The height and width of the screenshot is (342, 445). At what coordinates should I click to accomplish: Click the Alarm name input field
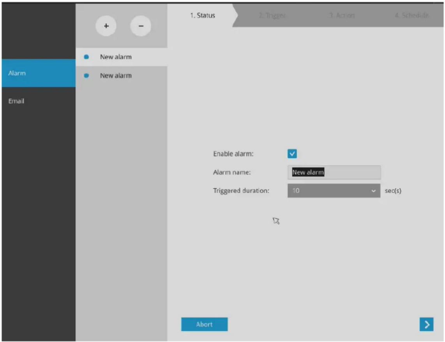(334, 172)
